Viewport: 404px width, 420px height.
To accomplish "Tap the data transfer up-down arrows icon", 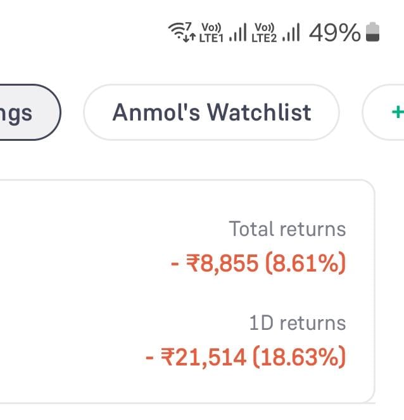I will coord(189,38).
